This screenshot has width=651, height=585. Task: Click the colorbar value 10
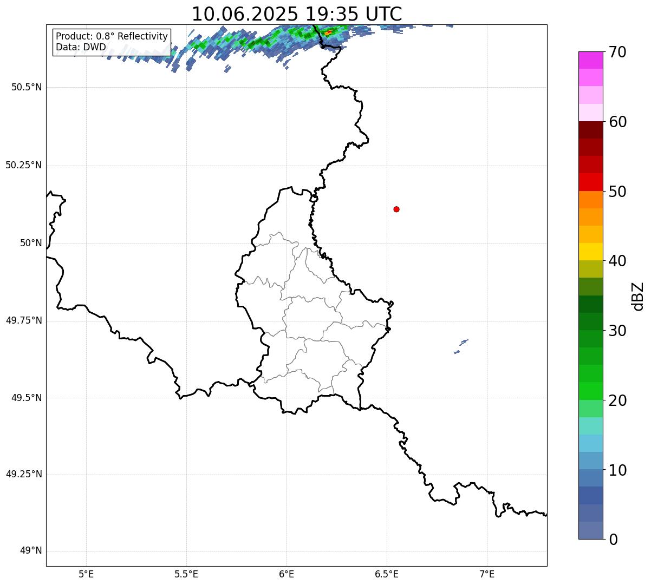pos(617,470)
